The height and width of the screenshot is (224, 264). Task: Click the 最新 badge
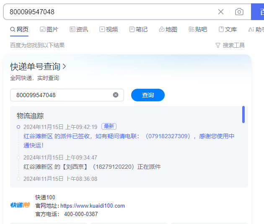[x=109, y=126]
